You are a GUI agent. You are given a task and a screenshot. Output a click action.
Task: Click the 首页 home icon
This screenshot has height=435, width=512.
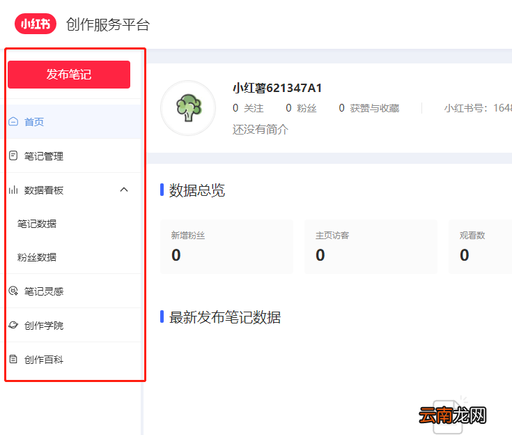click(13, 121)
